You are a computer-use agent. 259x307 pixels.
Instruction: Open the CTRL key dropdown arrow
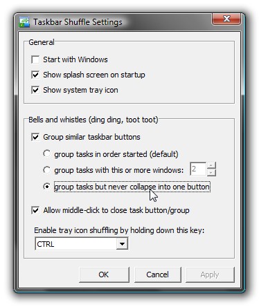point(122,244)
